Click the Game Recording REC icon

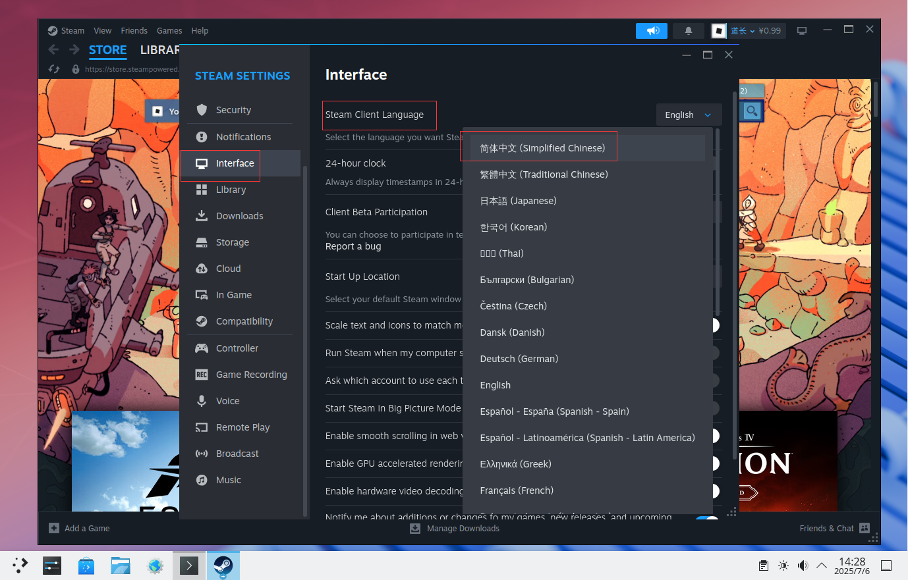tap(202, 375)
